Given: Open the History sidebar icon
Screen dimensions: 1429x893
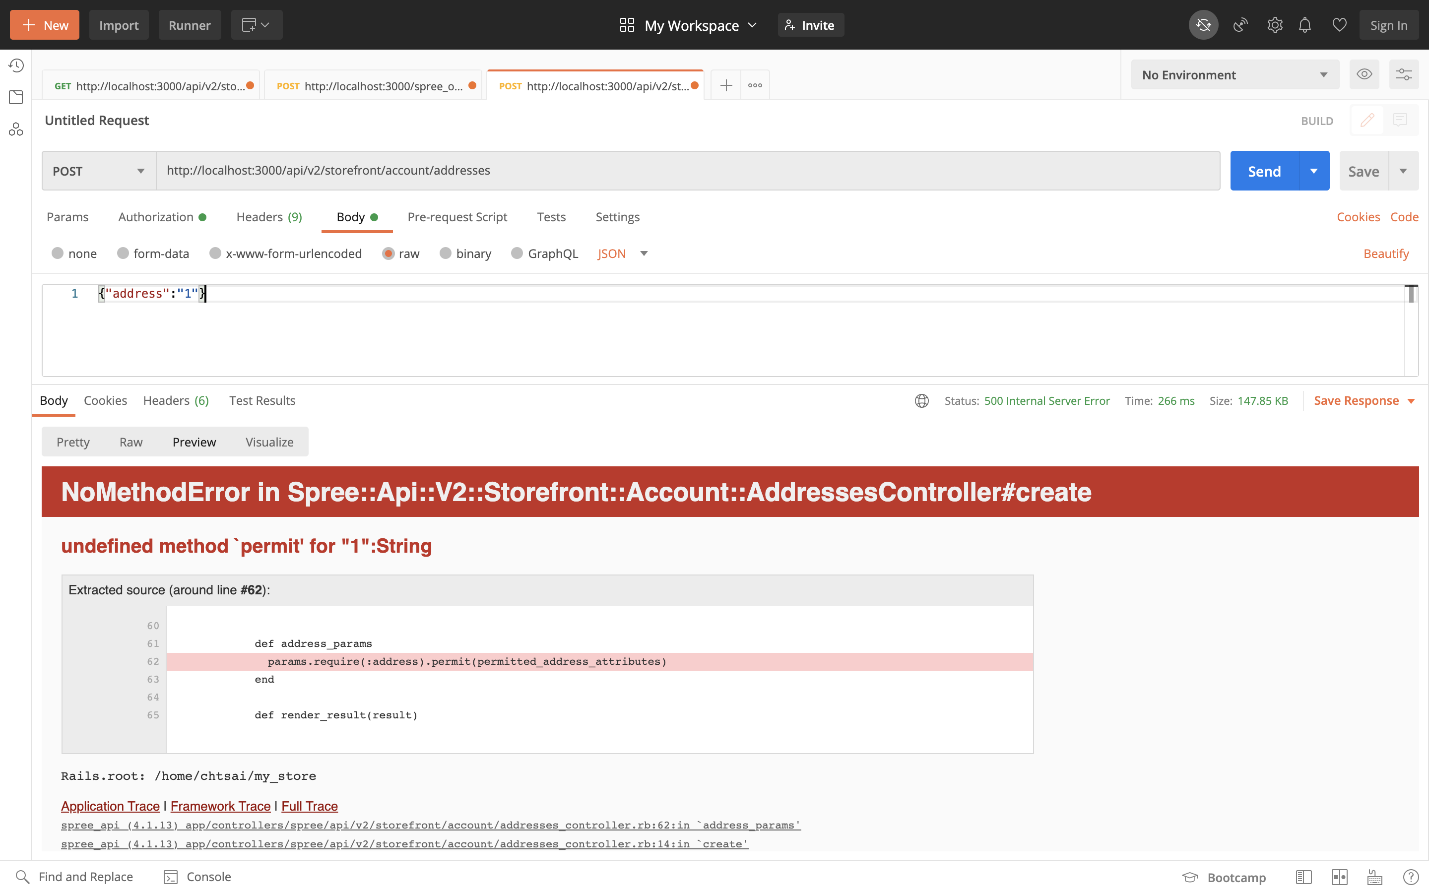Looking at the screenshot, I should 16,65.
